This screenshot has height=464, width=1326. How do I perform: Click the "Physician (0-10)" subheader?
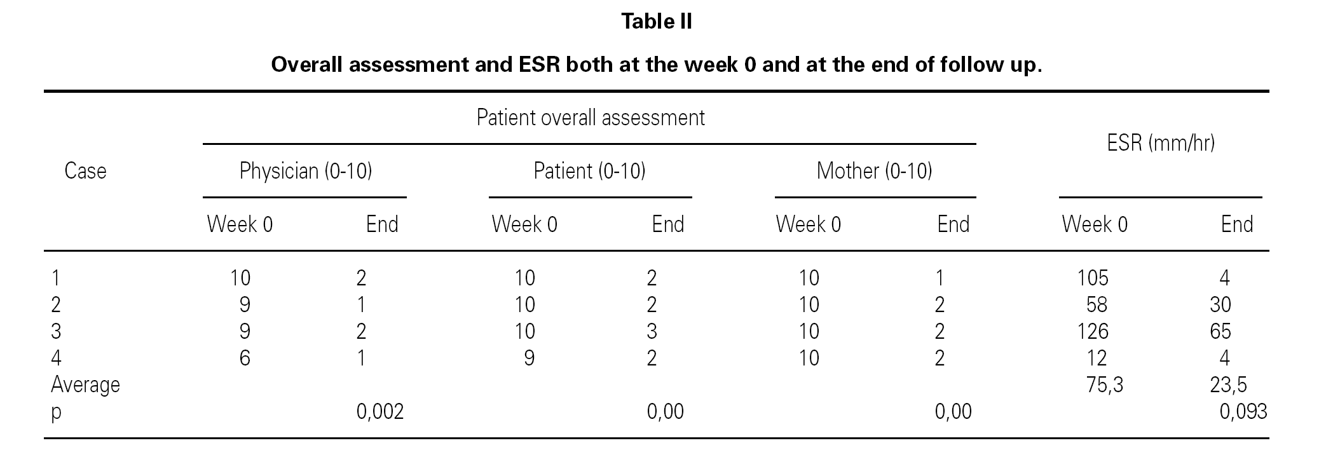click(x=305, y=172)
